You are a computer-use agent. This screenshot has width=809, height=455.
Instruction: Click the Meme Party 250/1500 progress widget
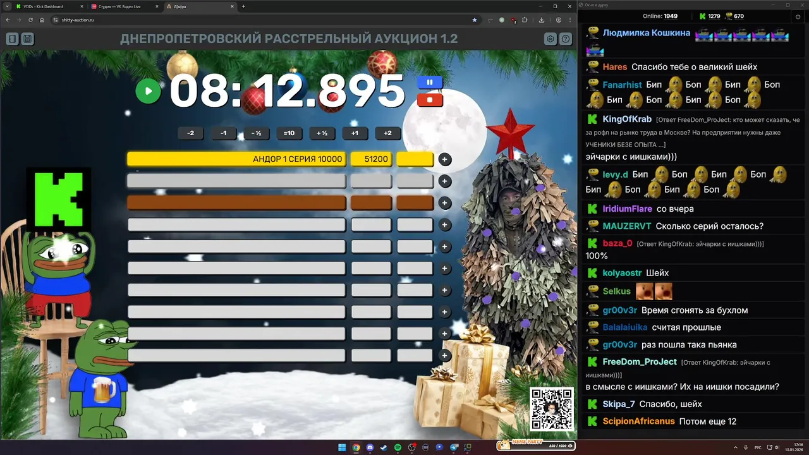(536, 446)
